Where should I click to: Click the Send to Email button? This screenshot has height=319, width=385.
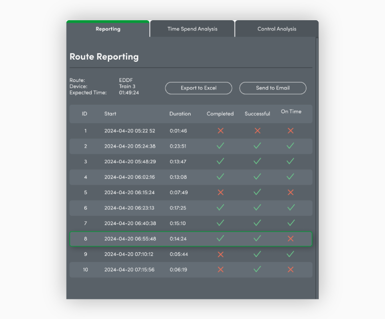point(272,88)
